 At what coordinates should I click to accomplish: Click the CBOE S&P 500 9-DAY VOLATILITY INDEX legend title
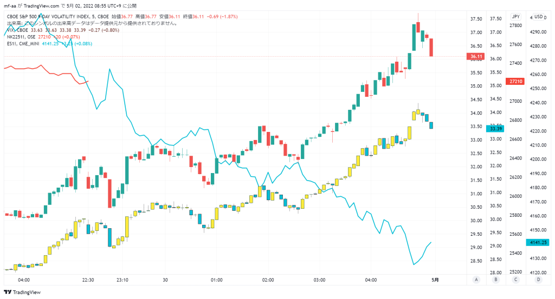(x=57, y=17)
